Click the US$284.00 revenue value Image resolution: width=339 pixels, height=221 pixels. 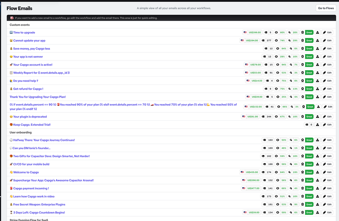pos(252,41)
